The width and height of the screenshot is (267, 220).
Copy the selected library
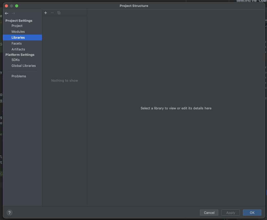(x=59, y=13)
